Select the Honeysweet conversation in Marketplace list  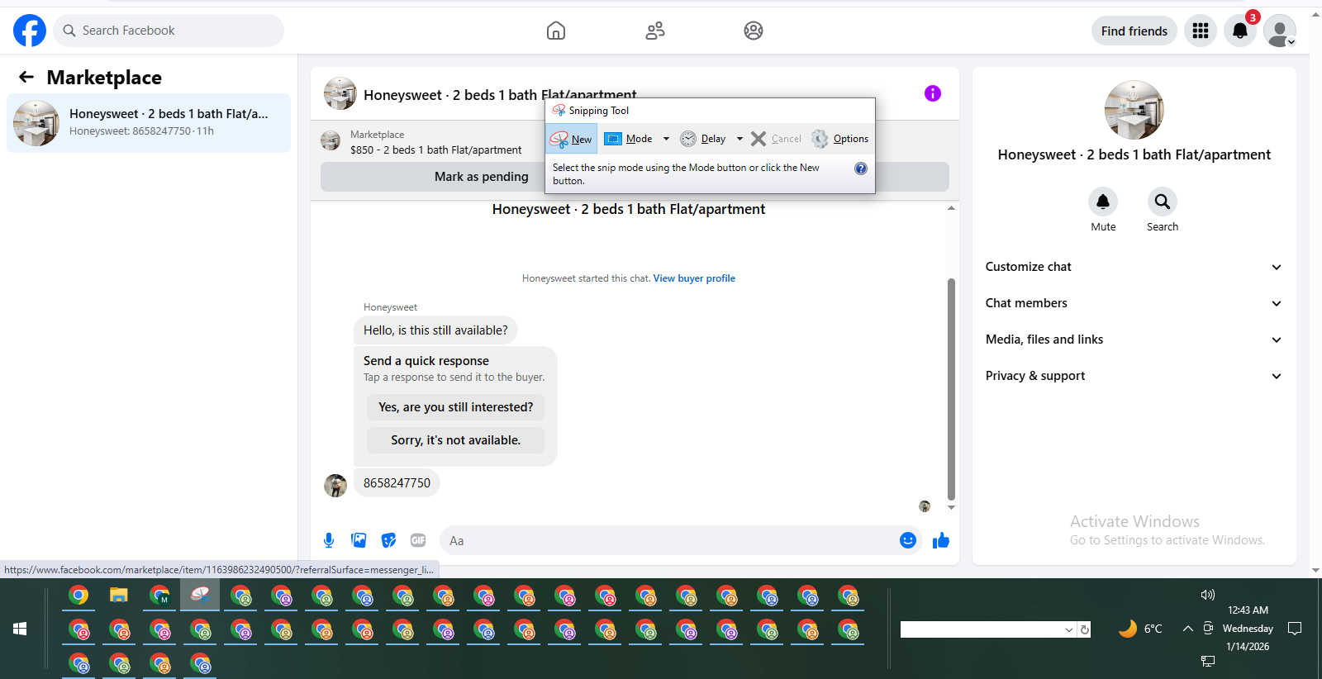149,123
